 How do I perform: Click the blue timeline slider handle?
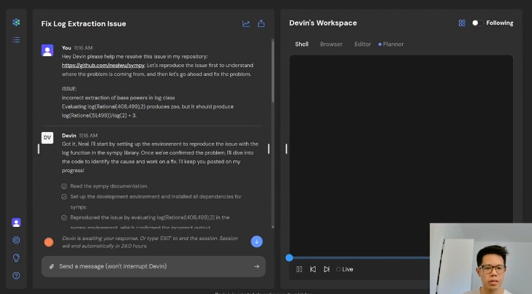click(289, 258)
